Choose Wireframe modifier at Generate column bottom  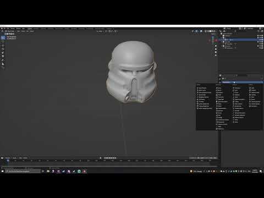pos(221,129)
